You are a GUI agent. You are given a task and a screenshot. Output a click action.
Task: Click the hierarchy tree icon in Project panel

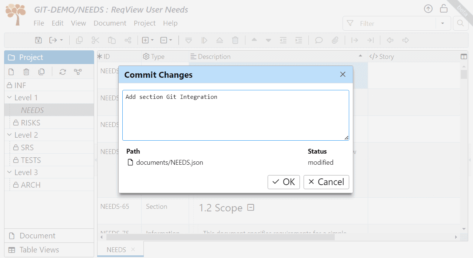click(x=78, y=72)
